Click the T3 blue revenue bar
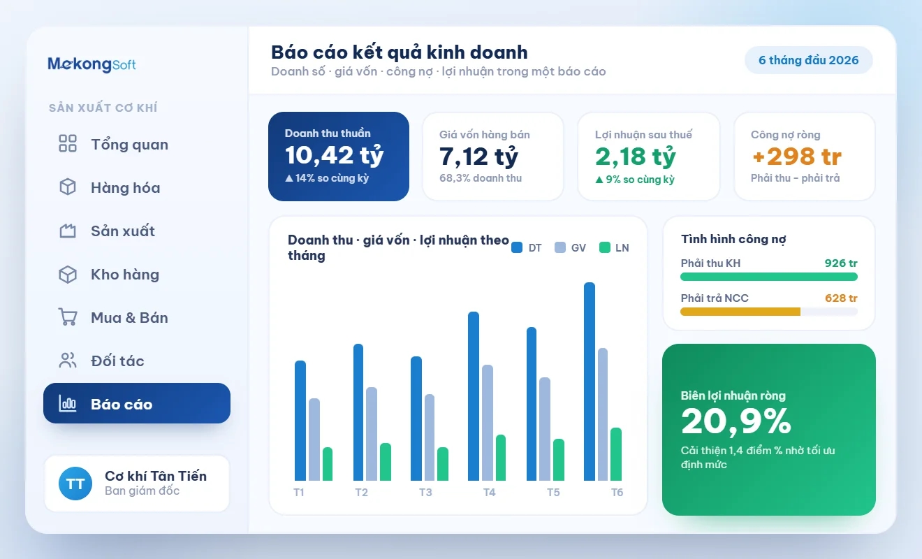Screen dimensions: 922x559 coord(416,419)
